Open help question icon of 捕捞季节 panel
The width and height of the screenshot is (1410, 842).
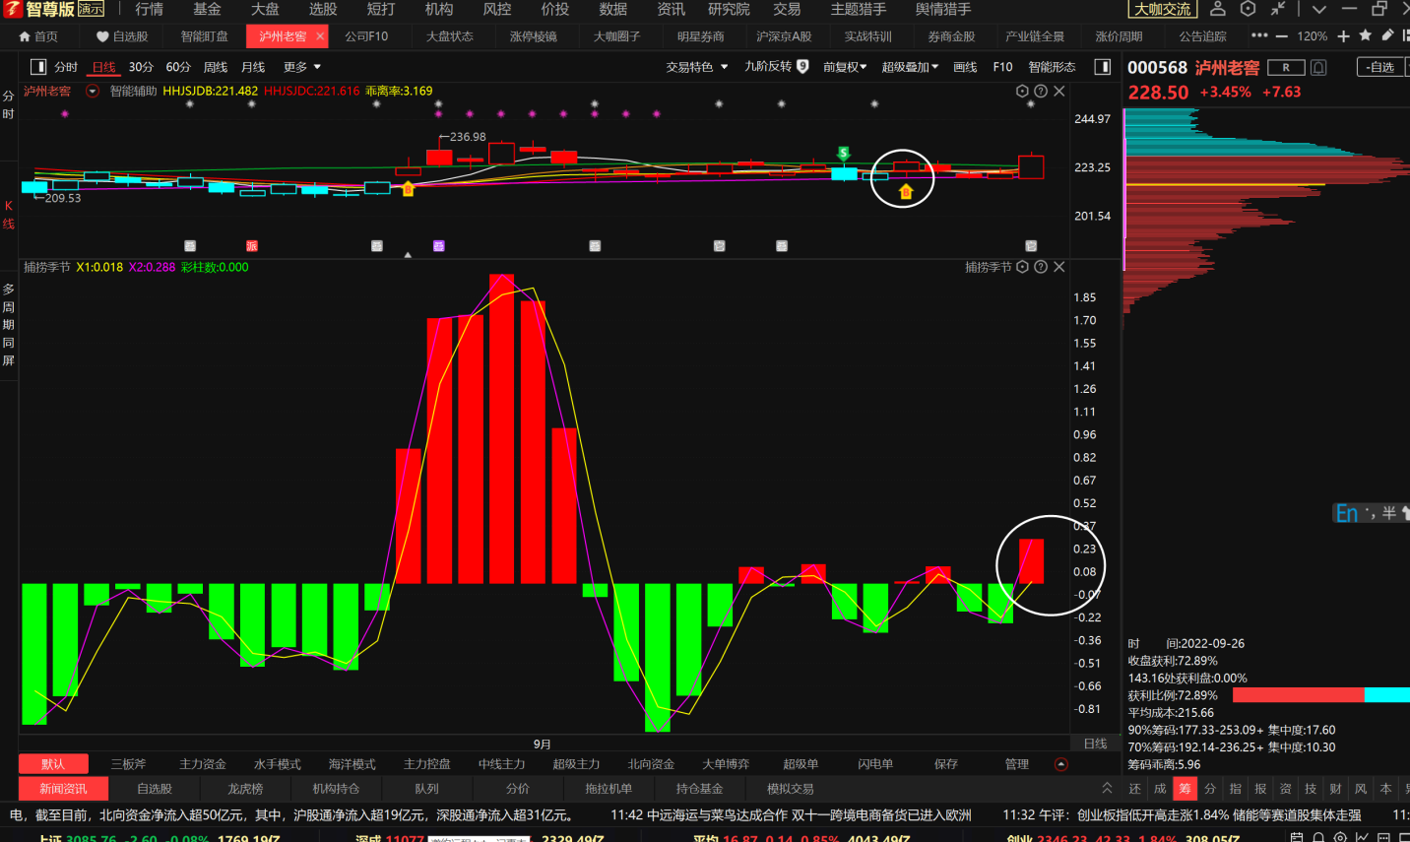pyautogui.click(x=1041, y=267)
